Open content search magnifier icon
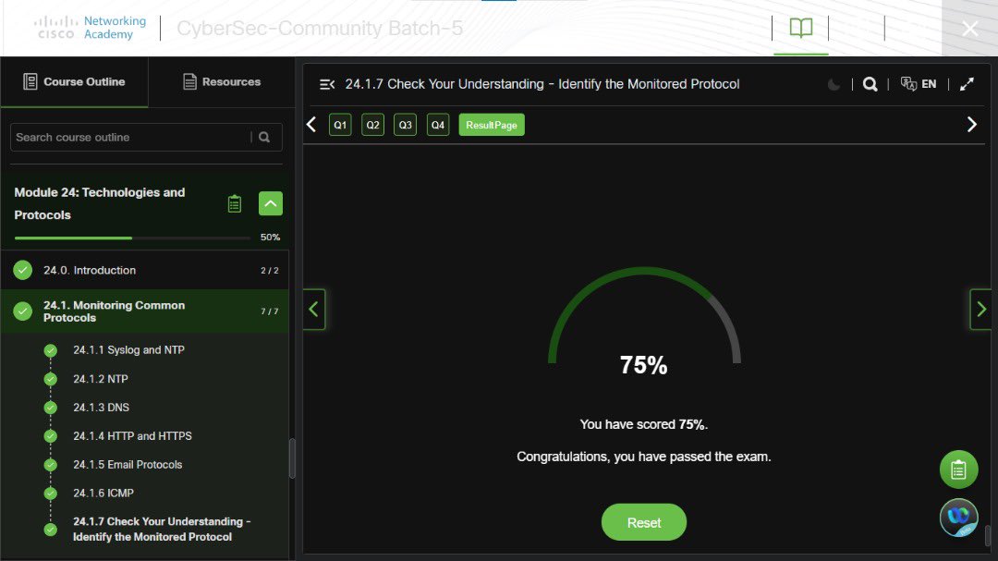 (x=870, y=84)
